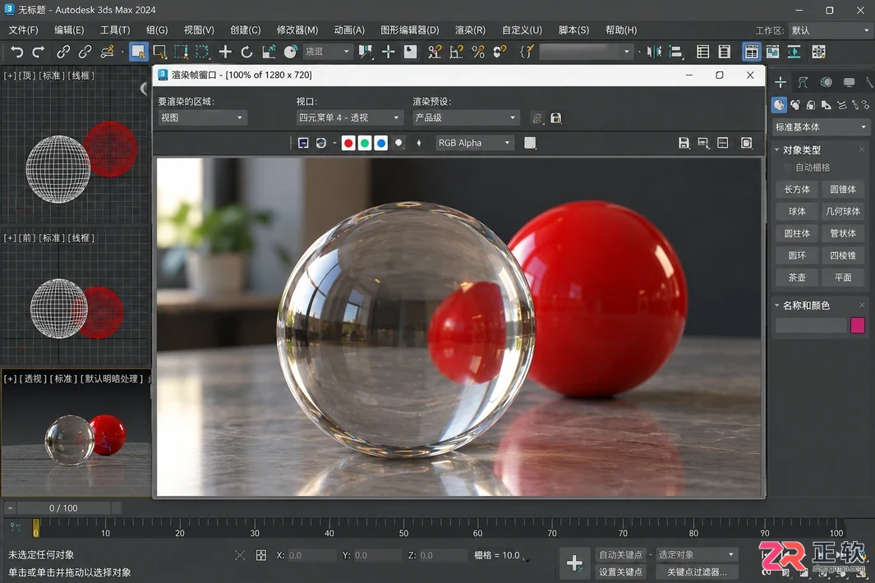Toggle the alpha channel display
Viewport: 875px width, 583px height.
coord(398,144)
